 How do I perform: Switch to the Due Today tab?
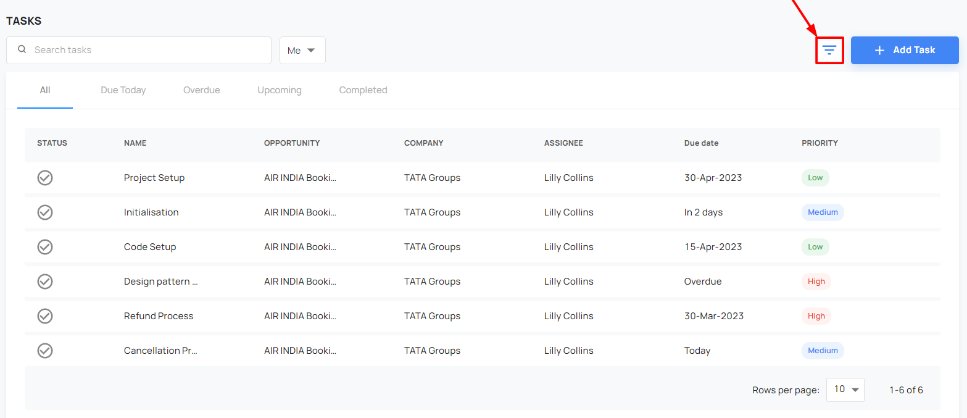coord(123,90)
